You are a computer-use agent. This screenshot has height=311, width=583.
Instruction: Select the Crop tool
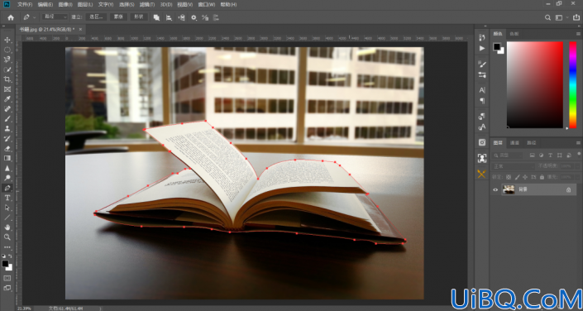click(7, 79)
